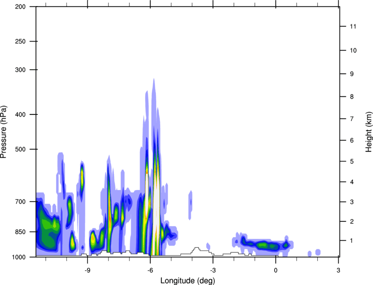Click the 5 km height tick label

pyautogui.click(x=352, y=161)
